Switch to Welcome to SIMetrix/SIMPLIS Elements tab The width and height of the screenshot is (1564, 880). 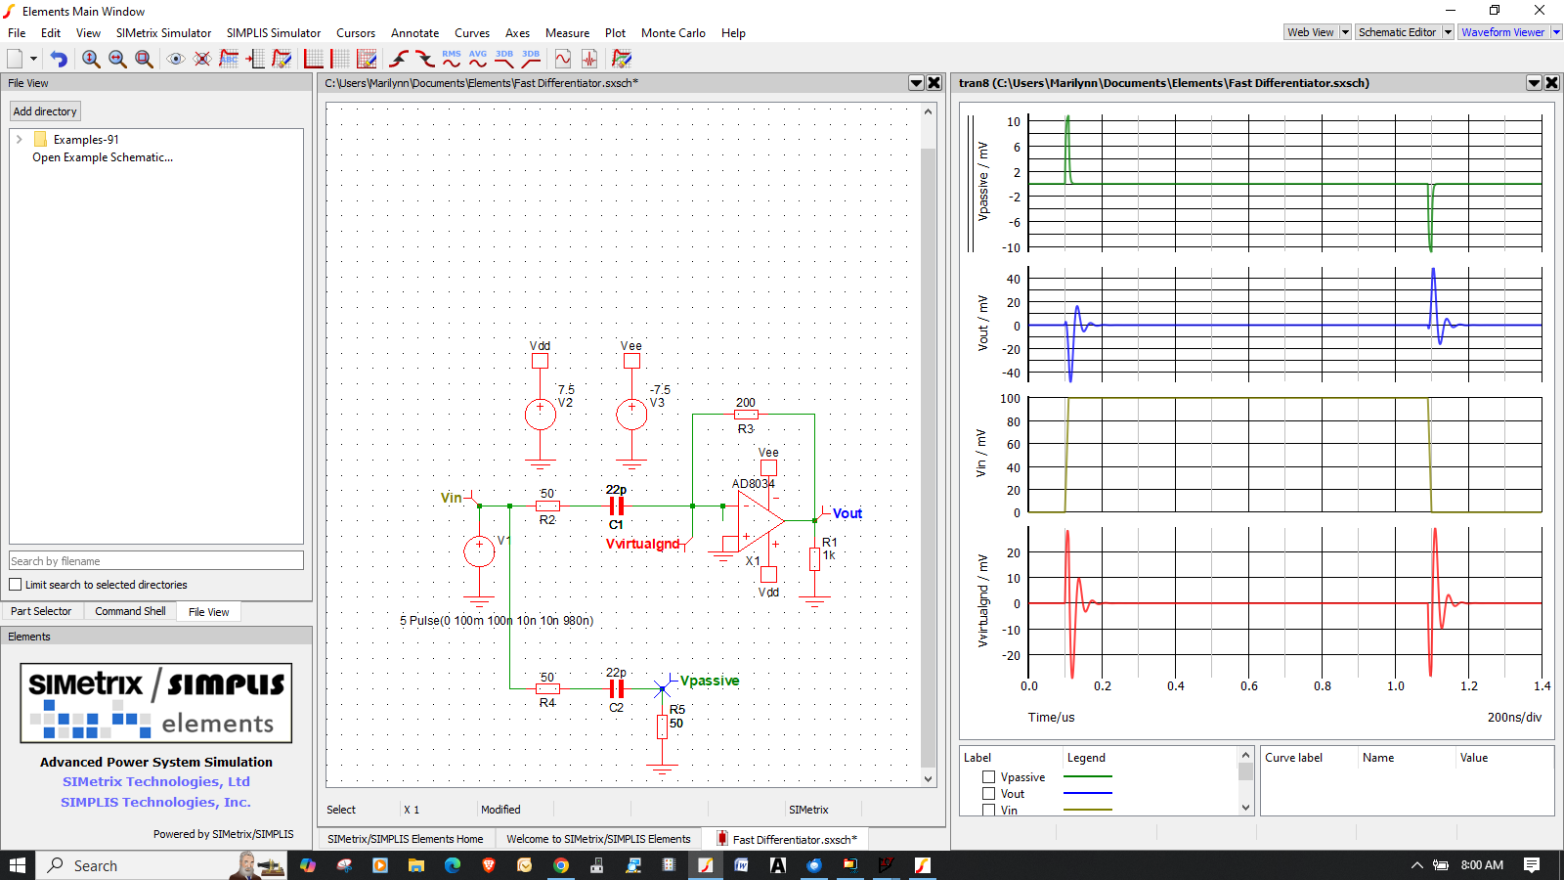(x=598, y=839)
